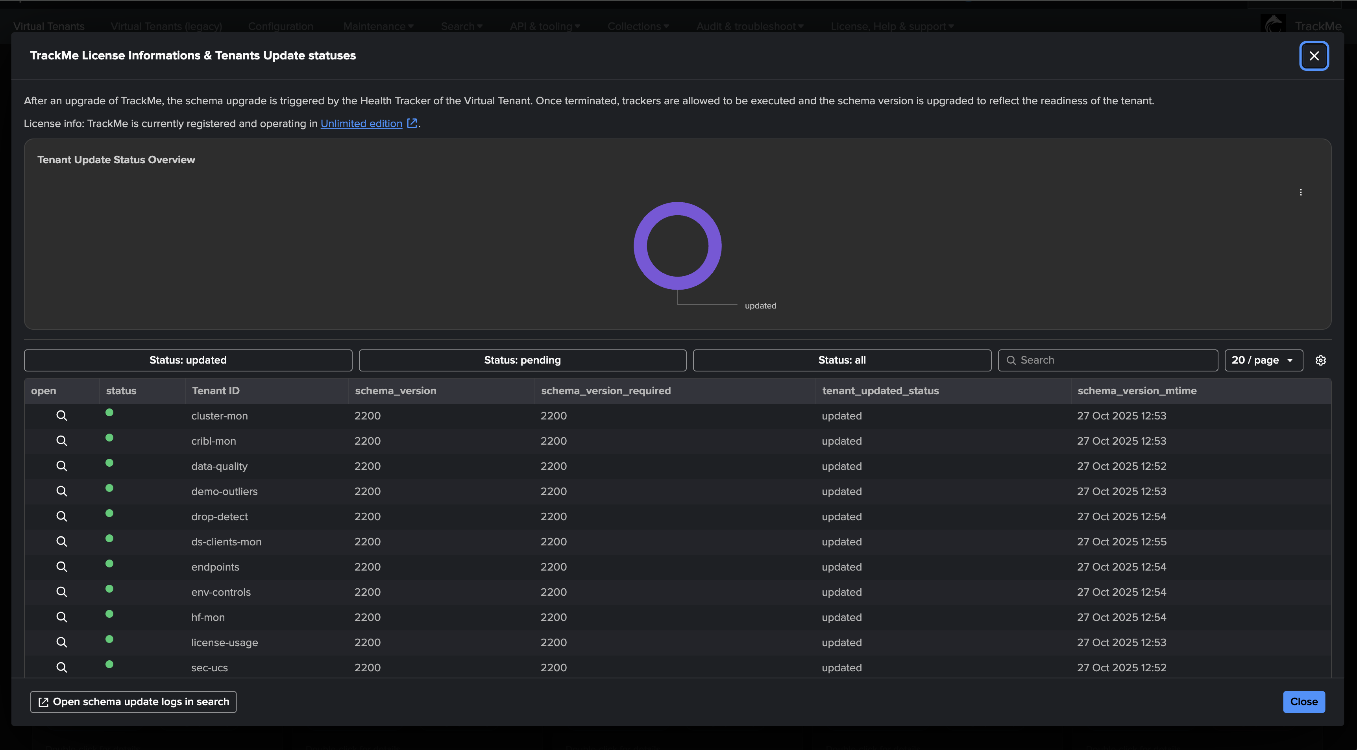1357x750 pixels.
Task: Open the sec-ucs row search icon
Action: 62,667
